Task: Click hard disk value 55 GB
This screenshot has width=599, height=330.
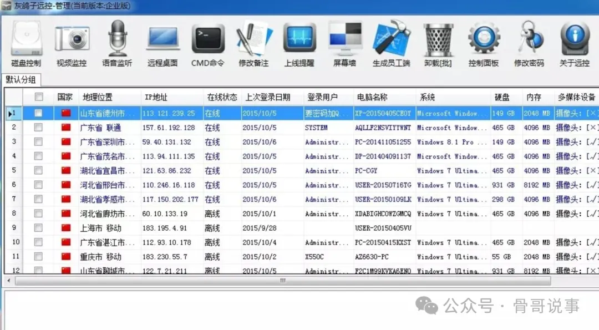Action: 501,257
